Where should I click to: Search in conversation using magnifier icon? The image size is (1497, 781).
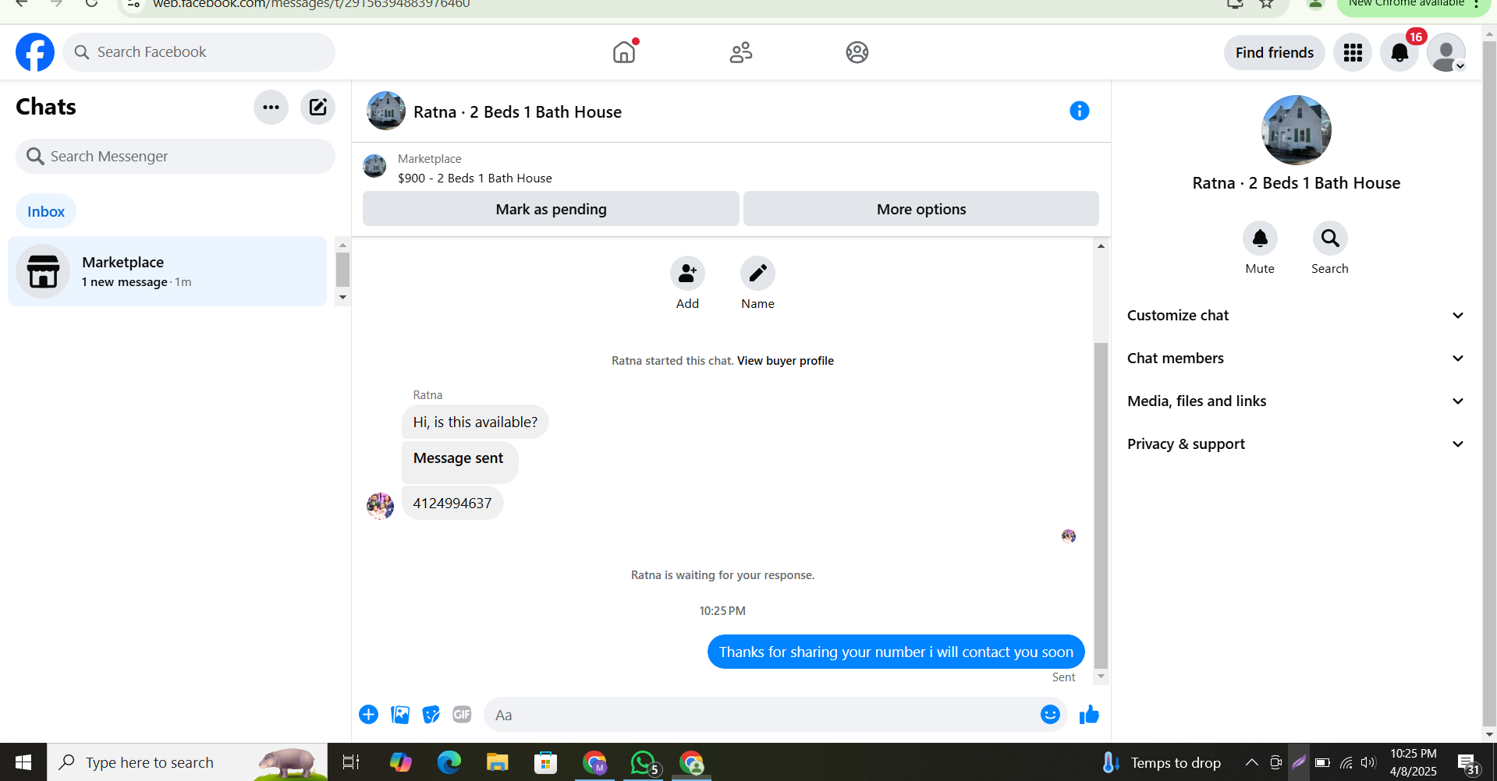(x=1330, y=239)
